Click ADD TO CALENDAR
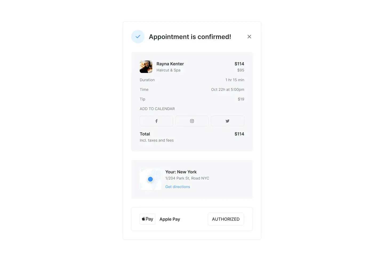The height and width of the screenshot is (261, 384). tap(157, 109)
